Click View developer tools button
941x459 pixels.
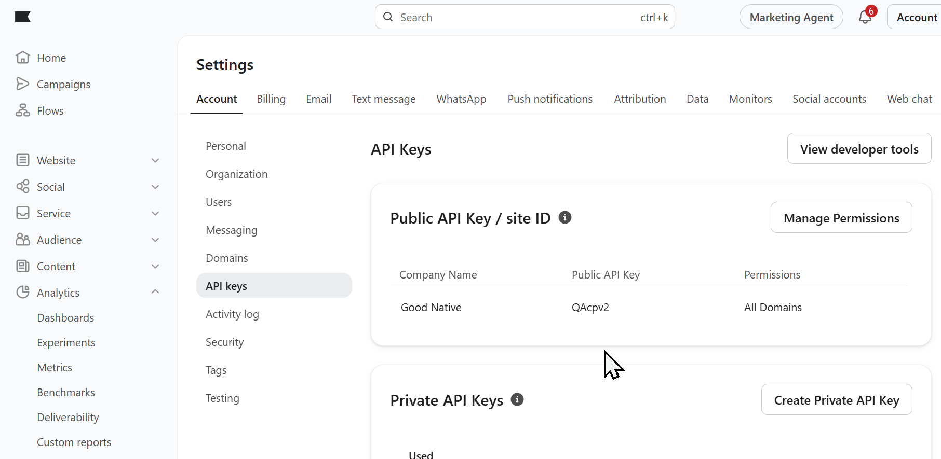click(x=859, y=149)
